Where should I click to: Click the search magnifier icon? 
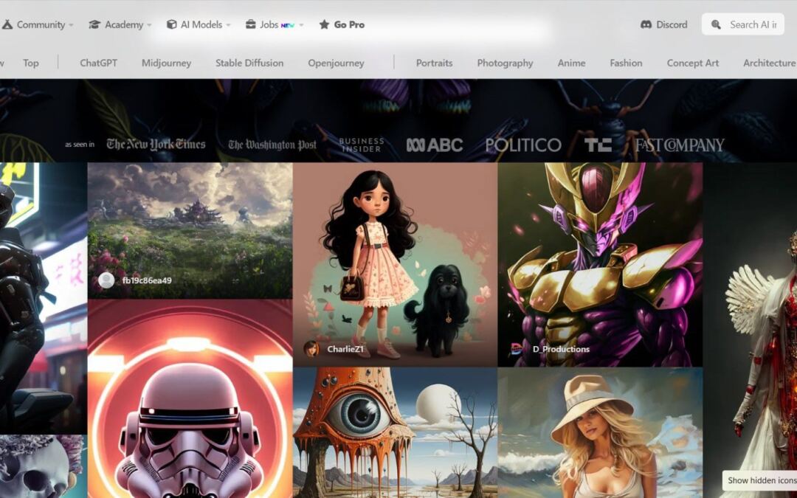tap(716, 24)
